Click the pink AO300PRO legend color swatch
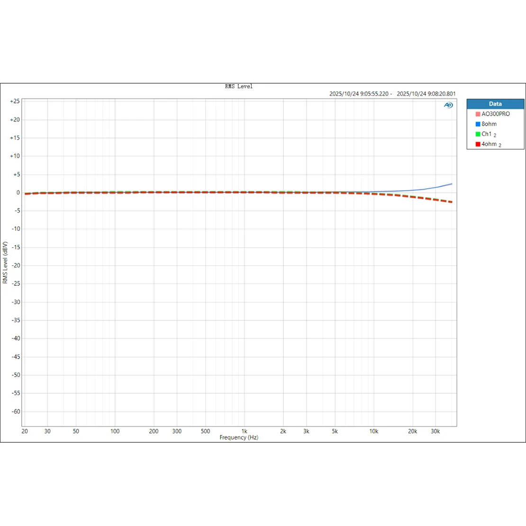This screenshot has height=526, width=526. [478, 114]
